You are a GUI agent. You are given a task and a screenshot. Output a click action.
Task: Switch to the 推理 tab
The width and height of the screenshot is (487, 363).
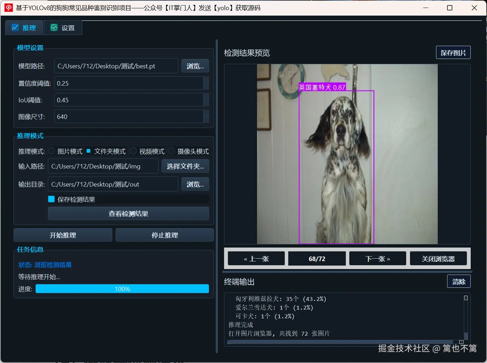coord(24,28)
